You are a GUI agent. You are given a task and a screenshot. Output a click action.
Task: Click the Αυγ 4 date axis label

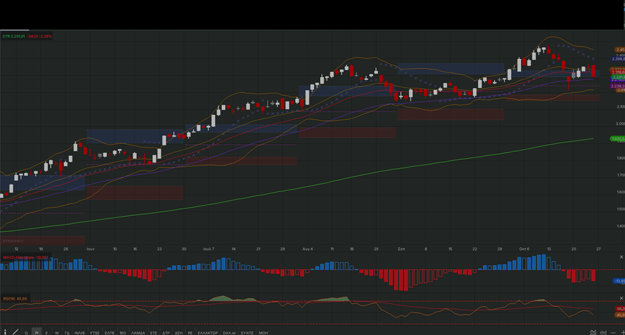coord(307,249)
